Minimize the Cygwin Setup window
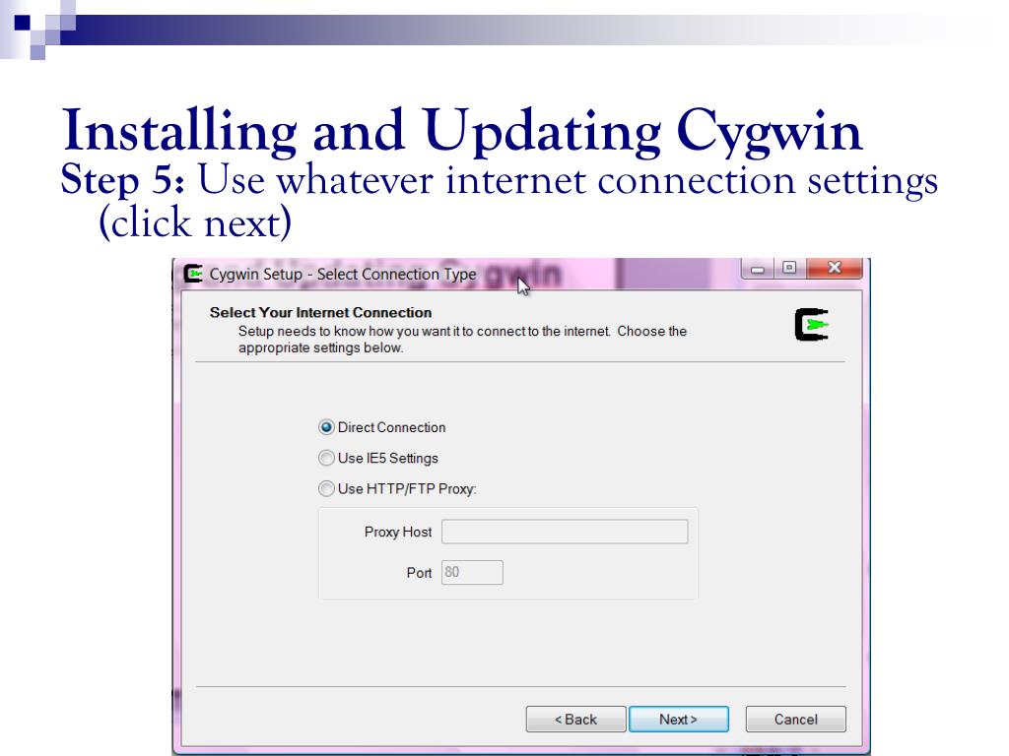1009x756 pixels. [758, 268]
